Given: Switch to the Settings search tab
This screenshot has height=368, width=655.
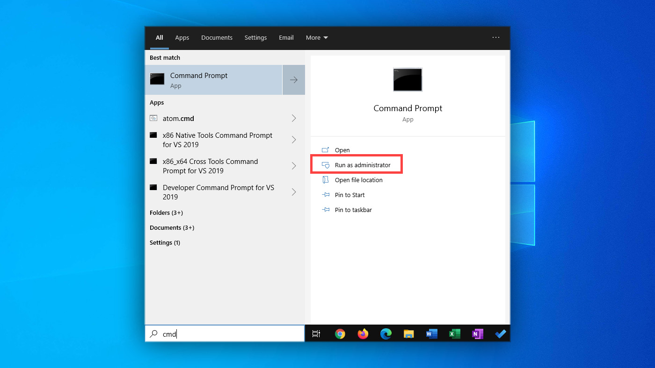Looking at the screenshot, I should 255,38.
